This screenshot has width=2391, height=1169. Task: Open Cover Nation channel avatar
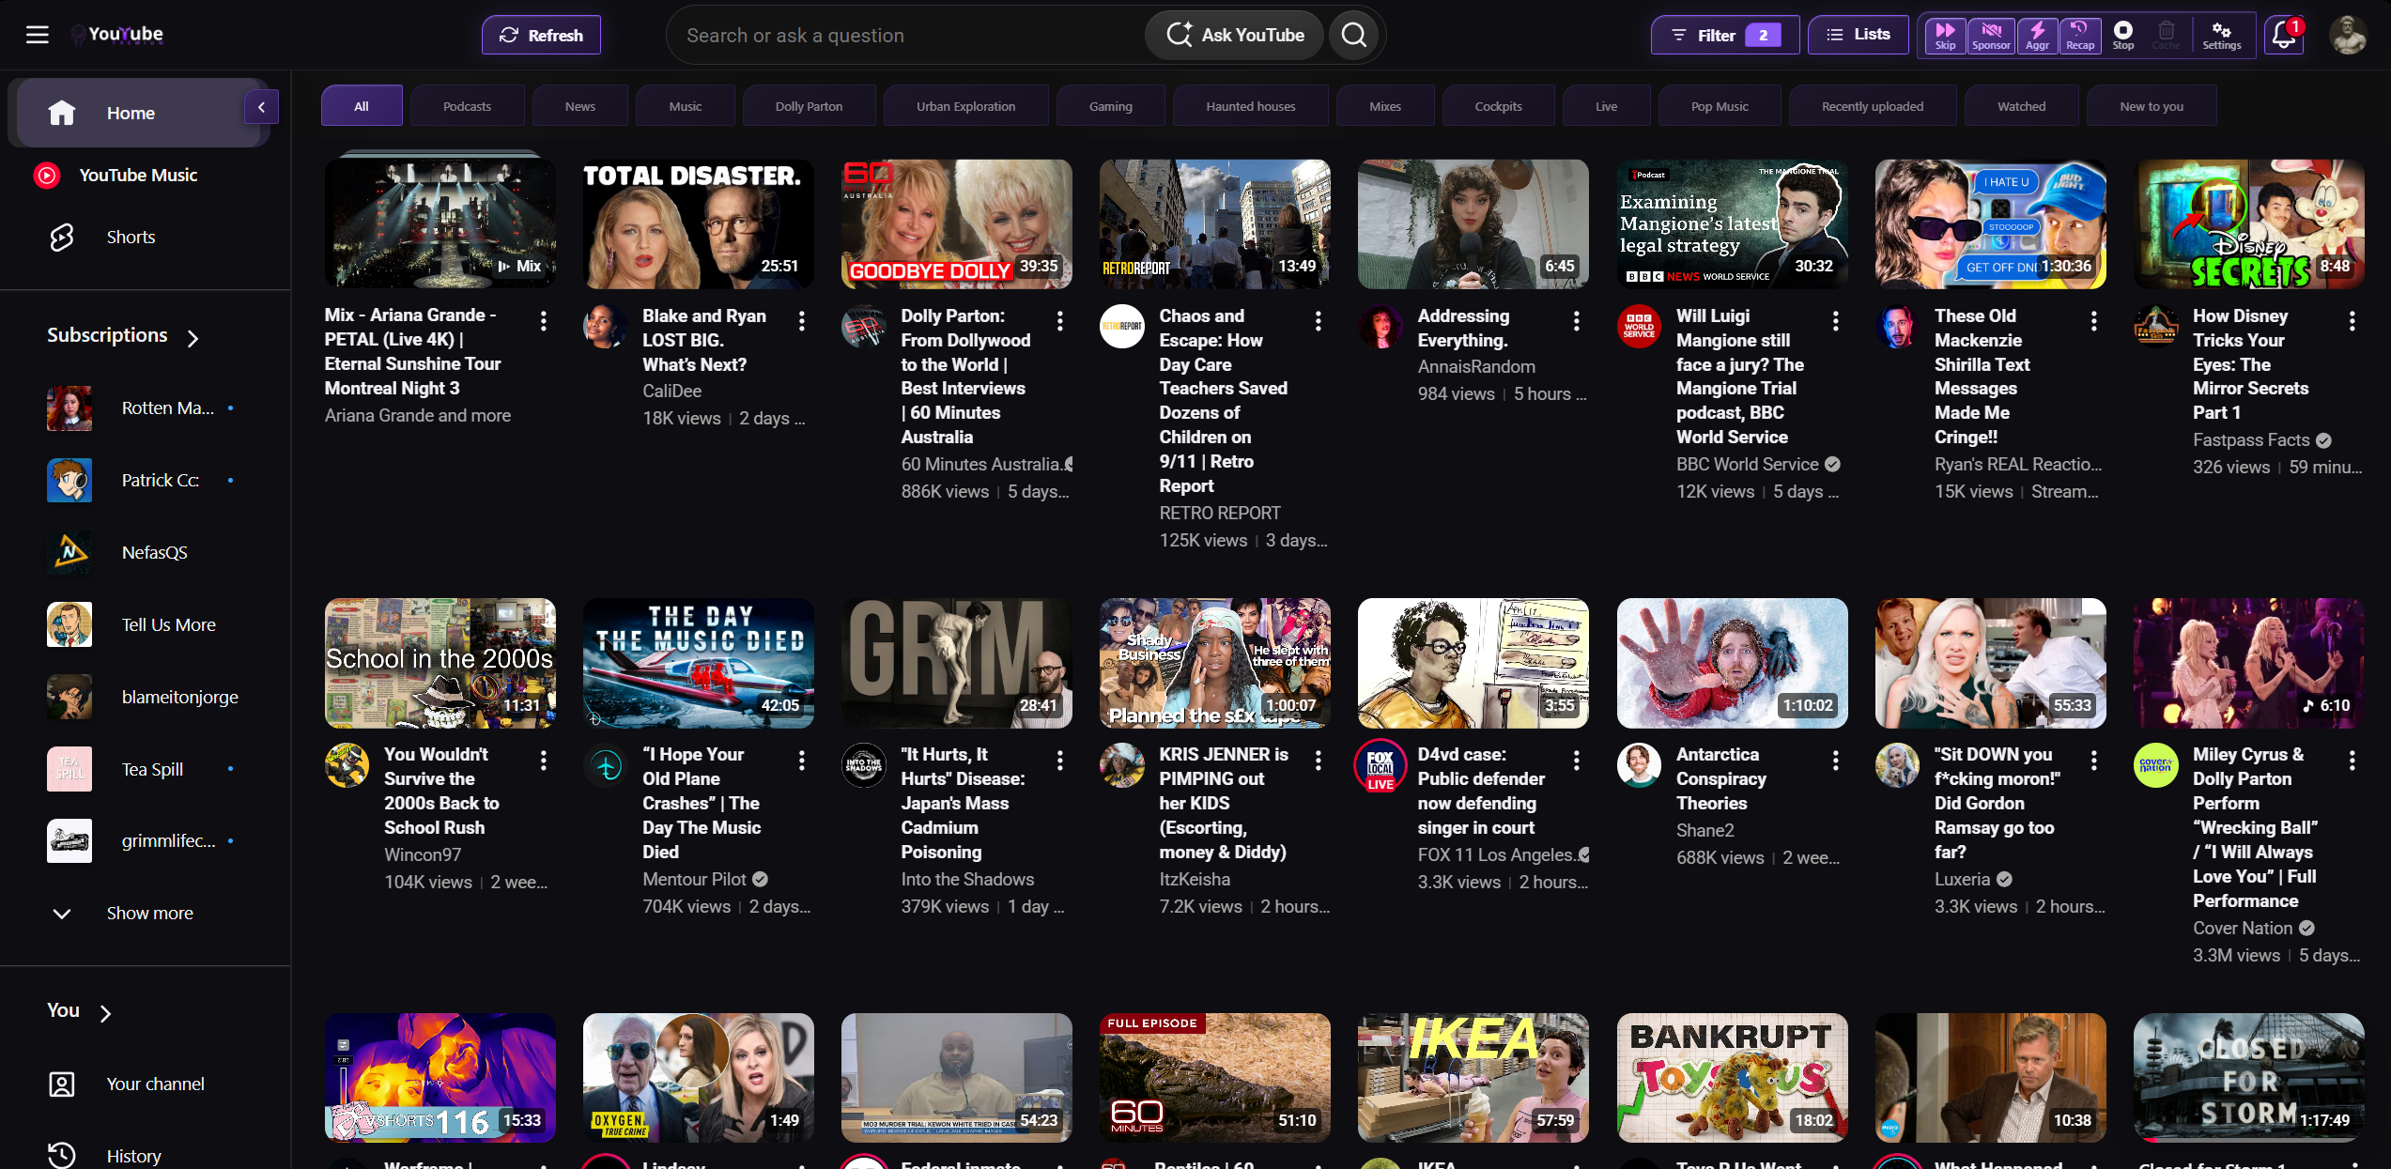tap(2155, 766)
